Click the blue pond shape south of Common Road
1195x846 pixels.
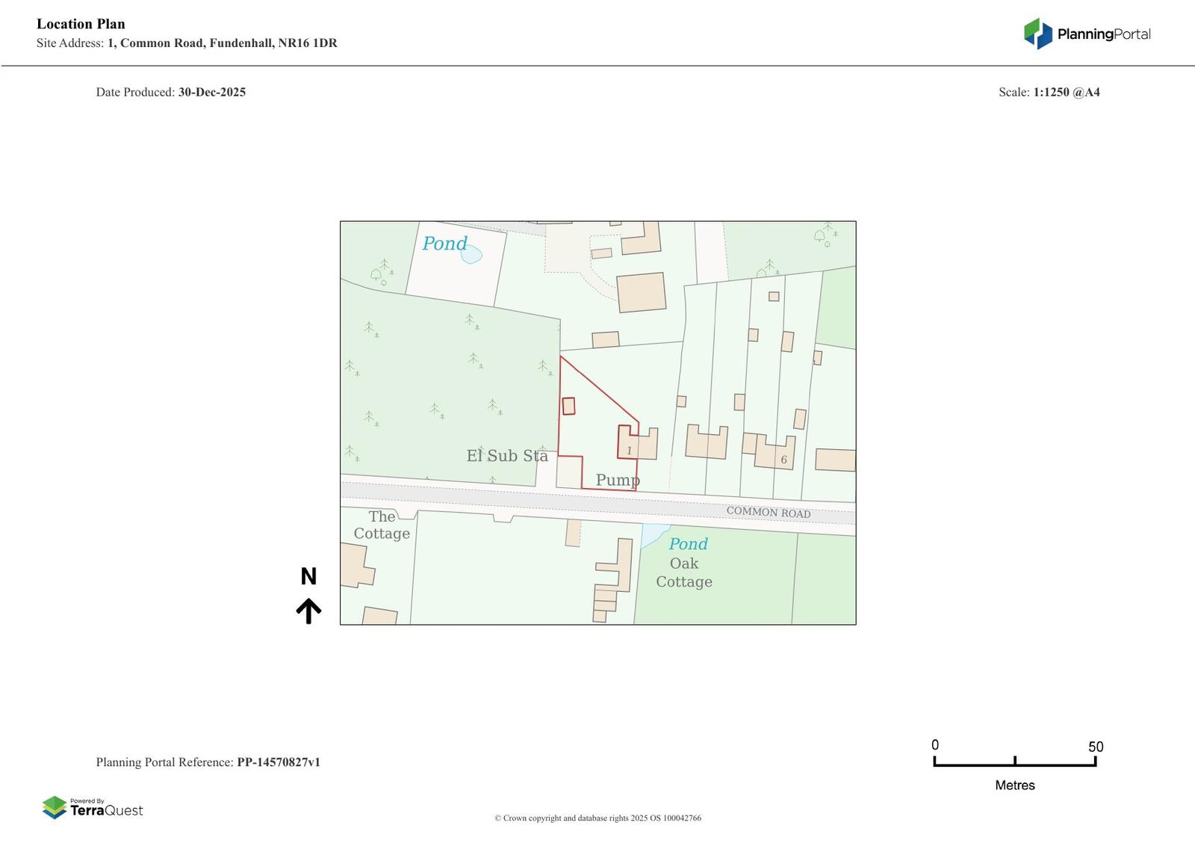click(x=653, y=534)
